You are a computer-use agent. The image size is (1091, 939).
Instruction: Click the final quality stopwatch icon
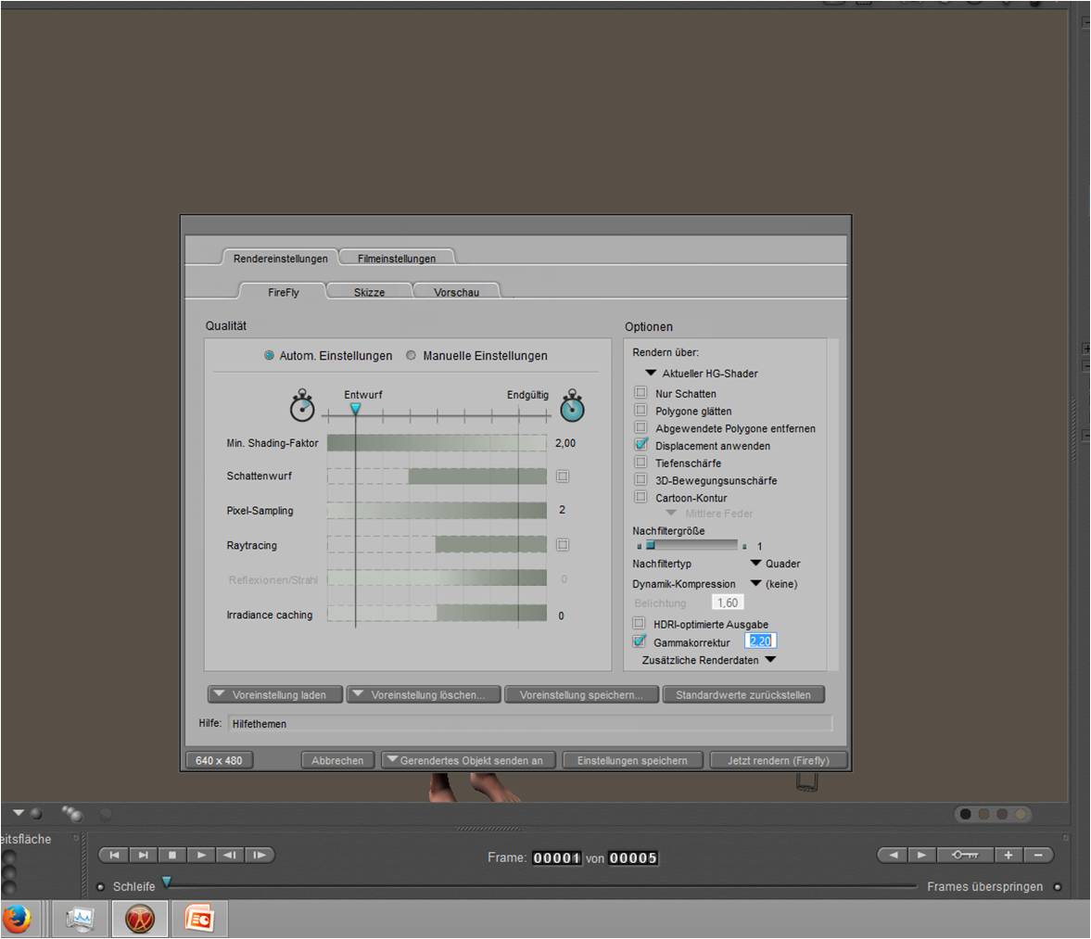(x=573, y=406)
